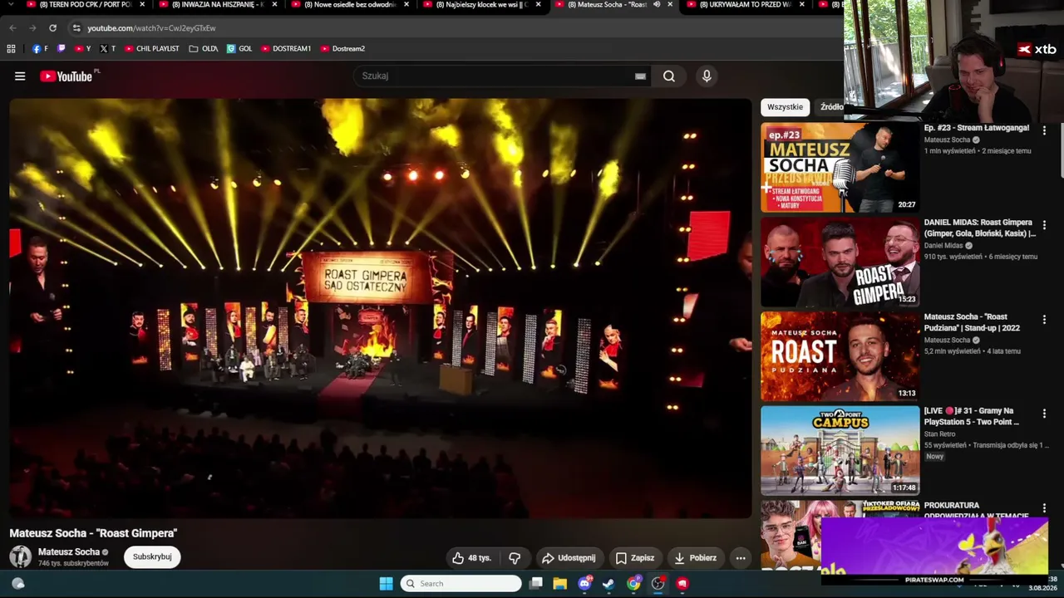Open options for Gramy Na PlayStation 5 video
The image size is (1064, 598).
(x=1044, y=414)
